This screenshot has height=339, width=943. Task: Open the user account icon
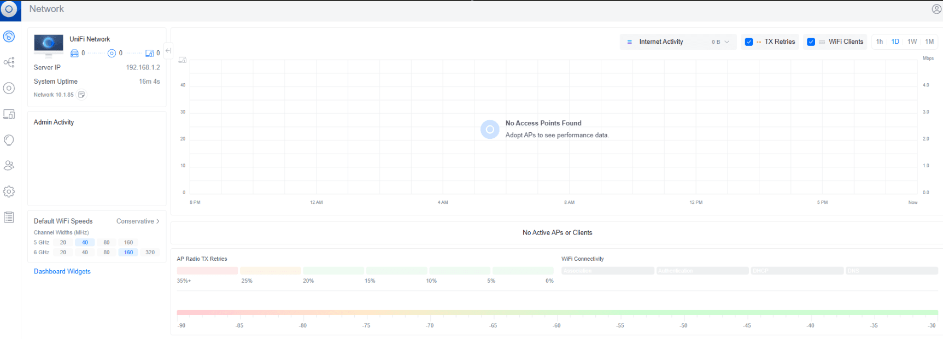coord(936,9)
